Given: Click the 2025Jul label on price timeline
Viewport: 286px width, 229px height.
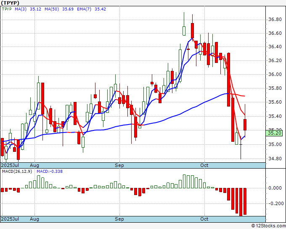Looking at the screenshot, I should (10, 165).
